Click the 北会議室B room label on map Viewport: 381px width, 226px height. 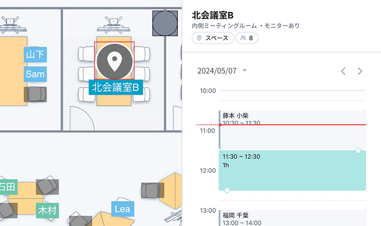116,87
